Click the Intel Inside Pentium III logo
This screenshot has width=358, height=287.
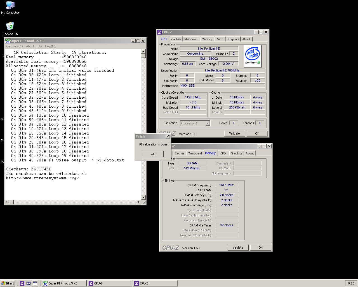click(253, 56)
